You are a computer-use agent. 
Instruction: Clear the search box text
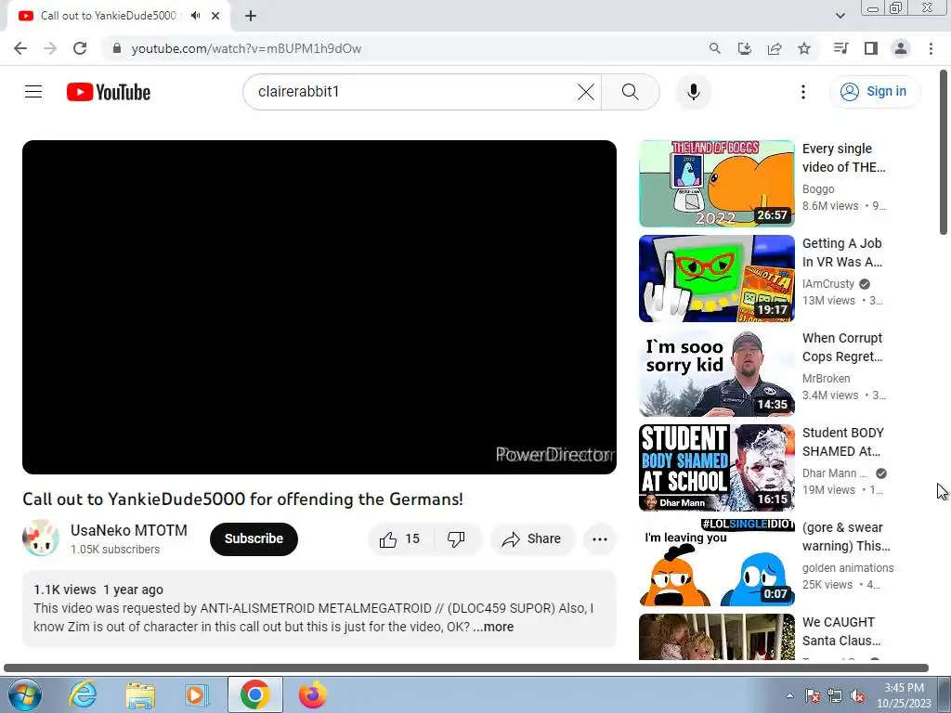click(585, 92)
